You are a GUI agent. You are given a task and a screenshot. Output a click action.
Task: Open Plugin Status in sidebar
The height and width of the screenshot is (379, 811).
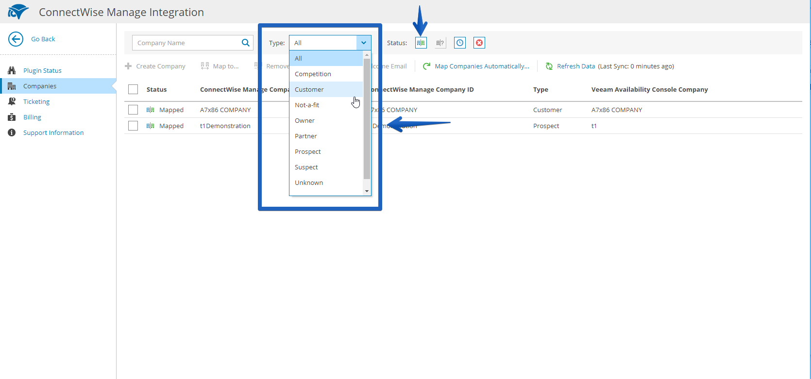click(x=42, y=70)
